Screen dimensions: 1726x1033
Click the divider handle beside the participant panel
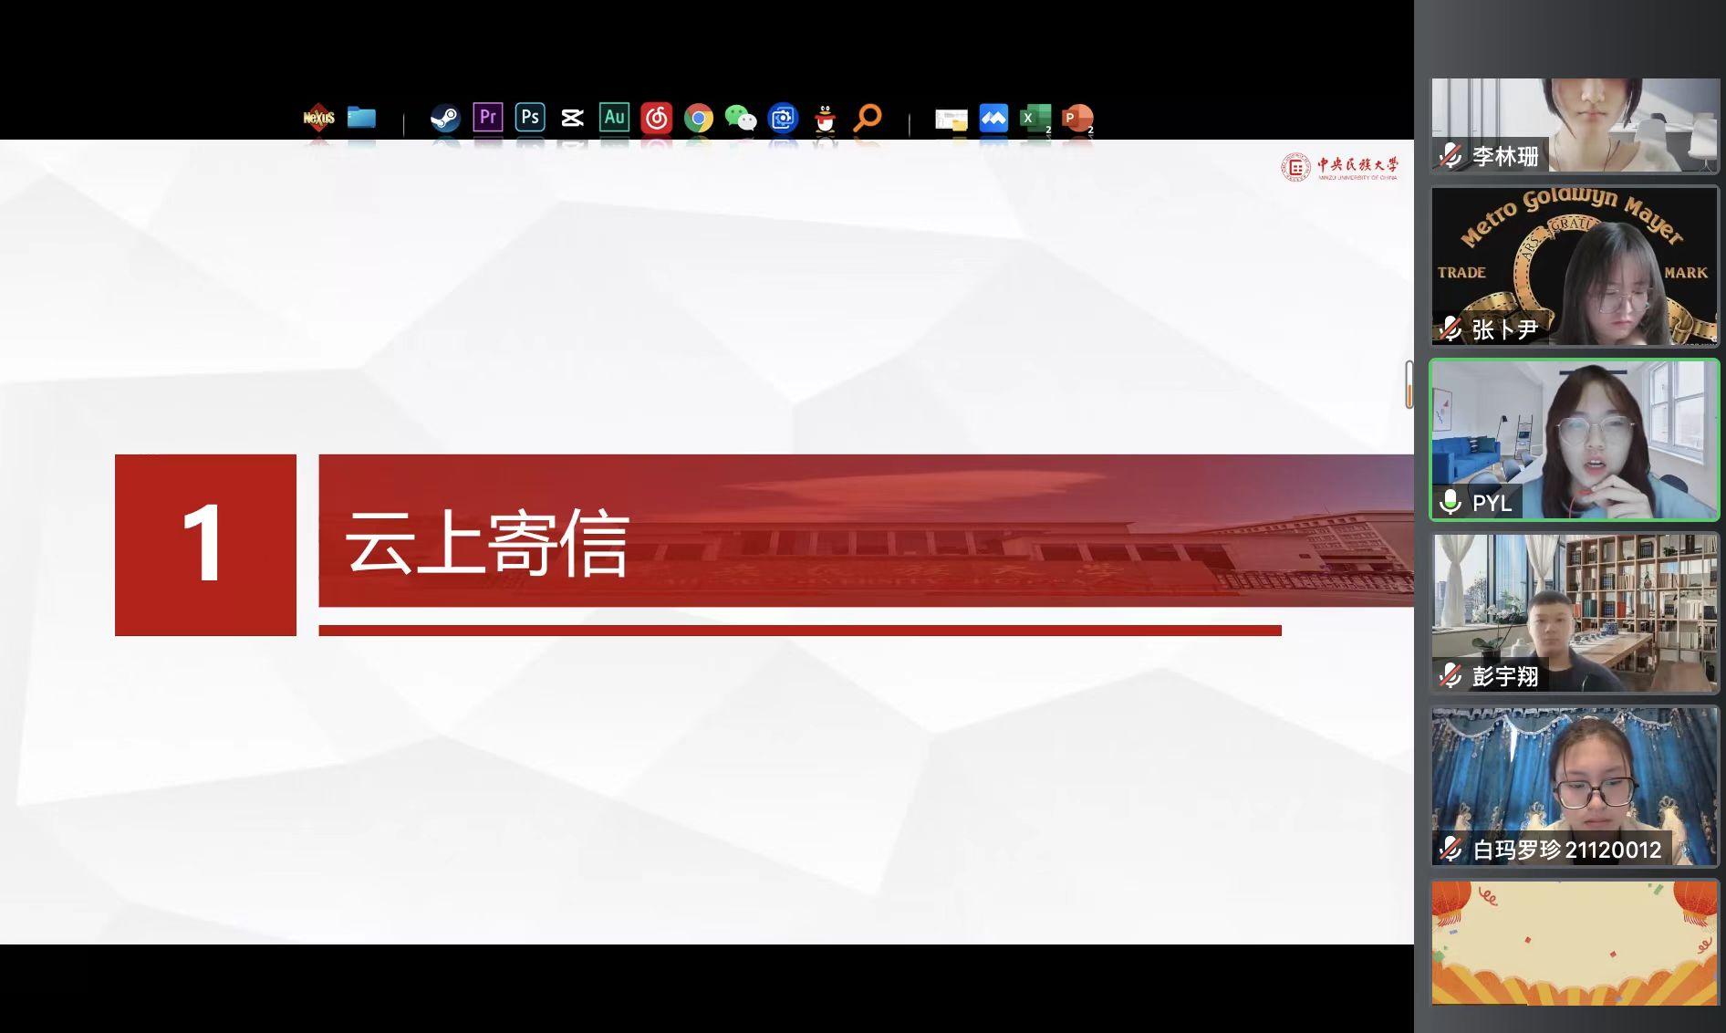[1409, 384]
